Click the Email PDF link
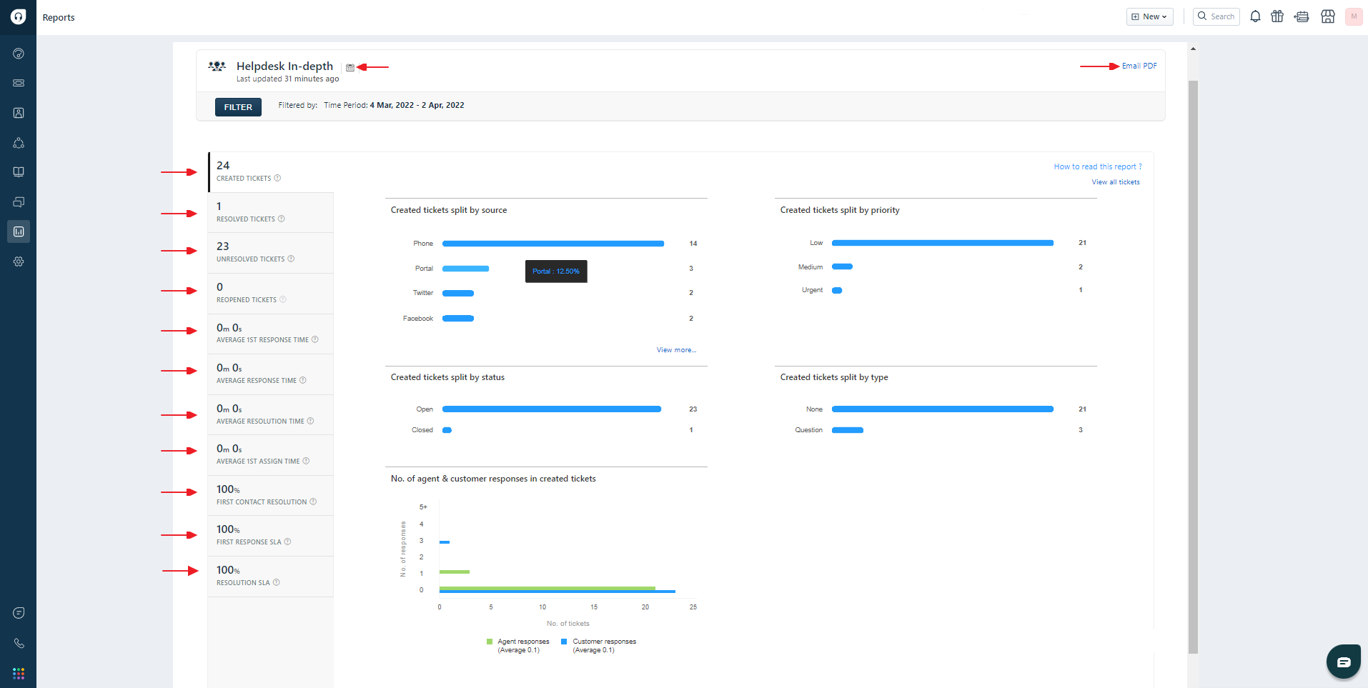1368x688 pixels. click(x=1139, y=66)
